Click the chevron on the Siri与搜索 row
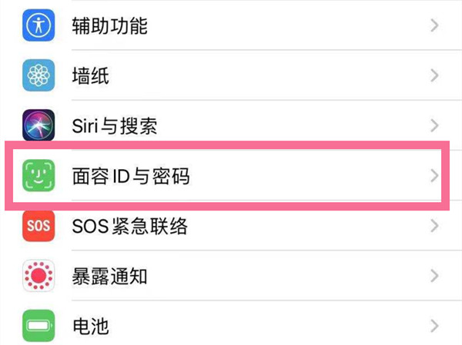 (x=435, y=125)
